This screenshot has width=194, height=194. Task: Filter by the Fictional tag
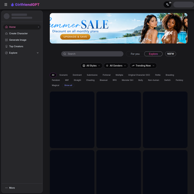point(106,75)
